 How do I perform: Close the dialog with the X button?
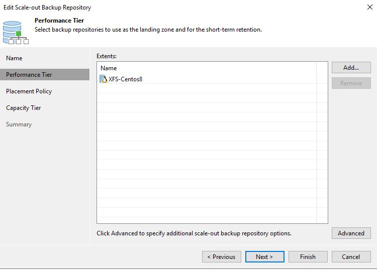tap(370, 7)
